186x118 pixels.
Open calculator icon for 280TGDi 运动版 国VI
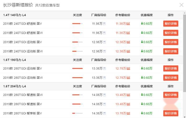pyautogui.click(x=104, y=78)
